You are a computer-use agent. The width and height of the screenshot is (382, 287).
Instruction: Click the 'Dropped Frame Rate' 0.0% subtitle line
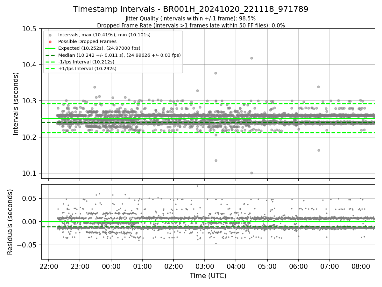coord(191,26)
